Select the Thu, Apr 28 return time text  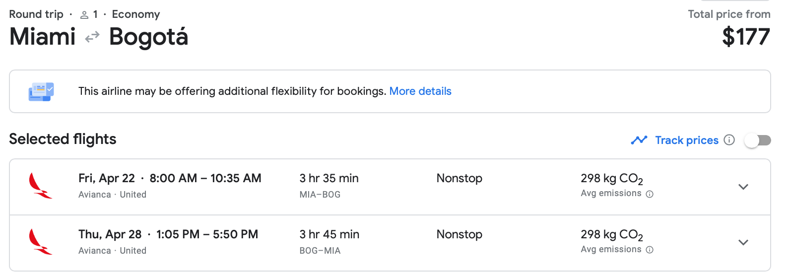pyautogui.click(x=207, y=234)
